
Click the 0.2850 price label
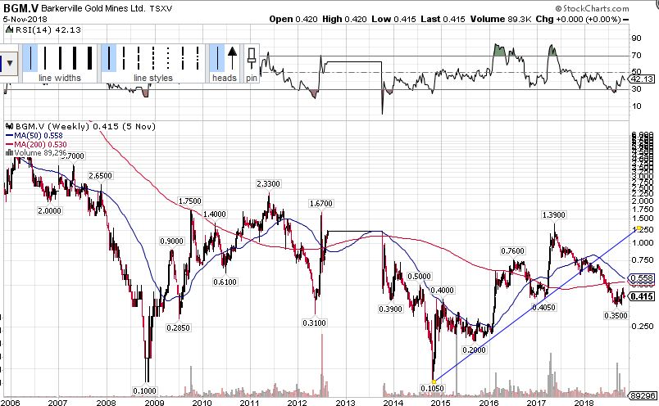(178, 327)
